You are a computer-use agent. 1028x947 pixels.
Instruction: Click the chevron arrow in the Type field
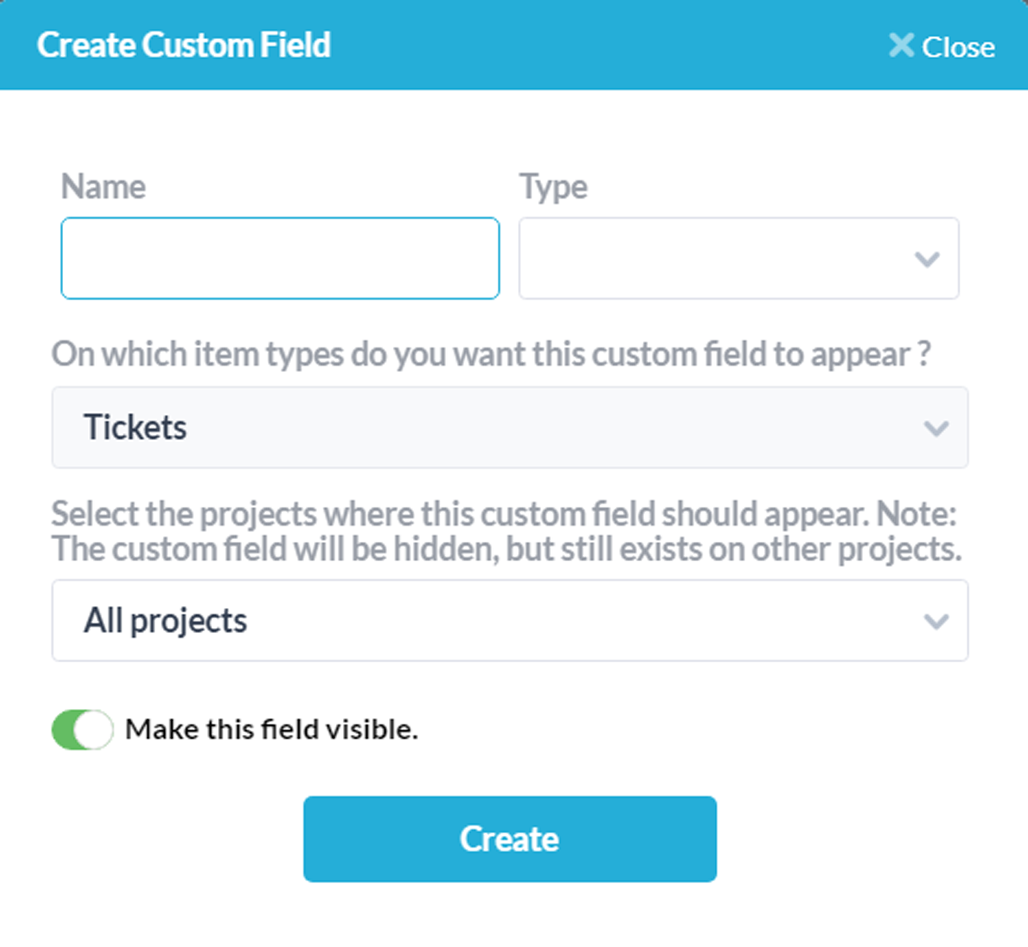(926, 259)
